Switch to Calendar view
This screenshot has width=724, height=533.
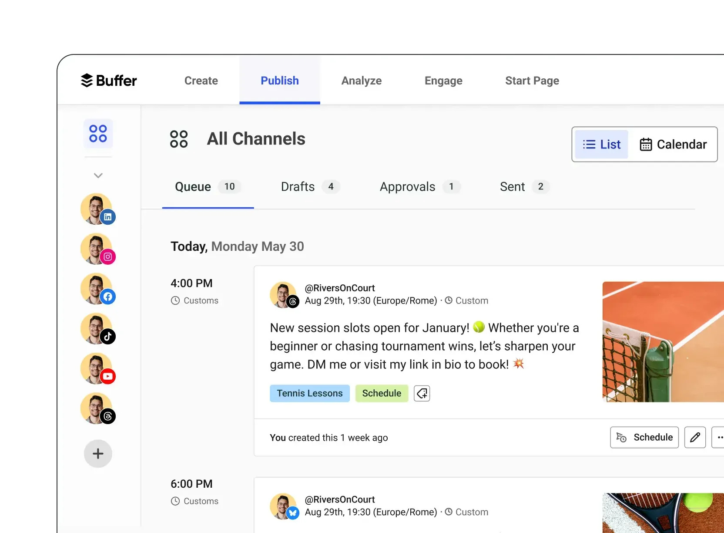click(x=673, y=144)
